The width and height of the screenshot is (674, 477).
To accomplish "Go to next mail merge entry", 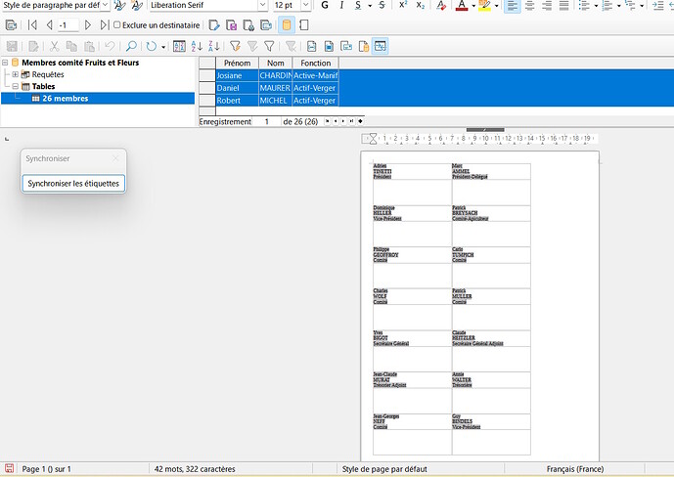I will point(88,25).
